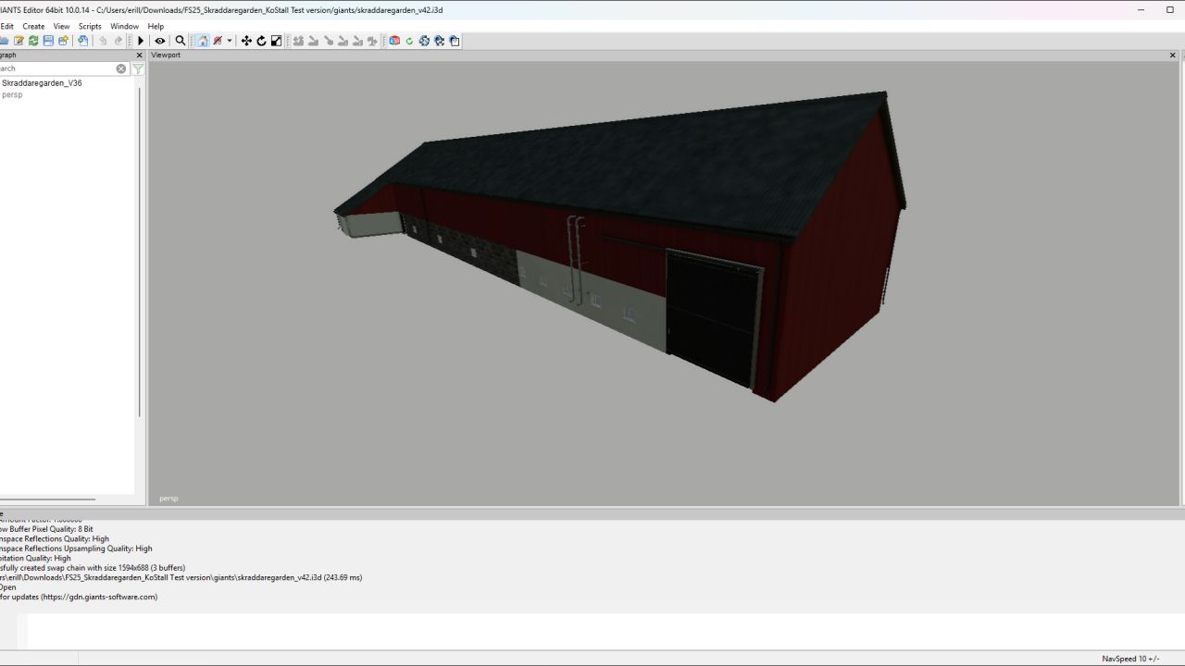Click the persp label in the viewport corner
This screenshot has width=1185, height=666.
tap(168, 499)
